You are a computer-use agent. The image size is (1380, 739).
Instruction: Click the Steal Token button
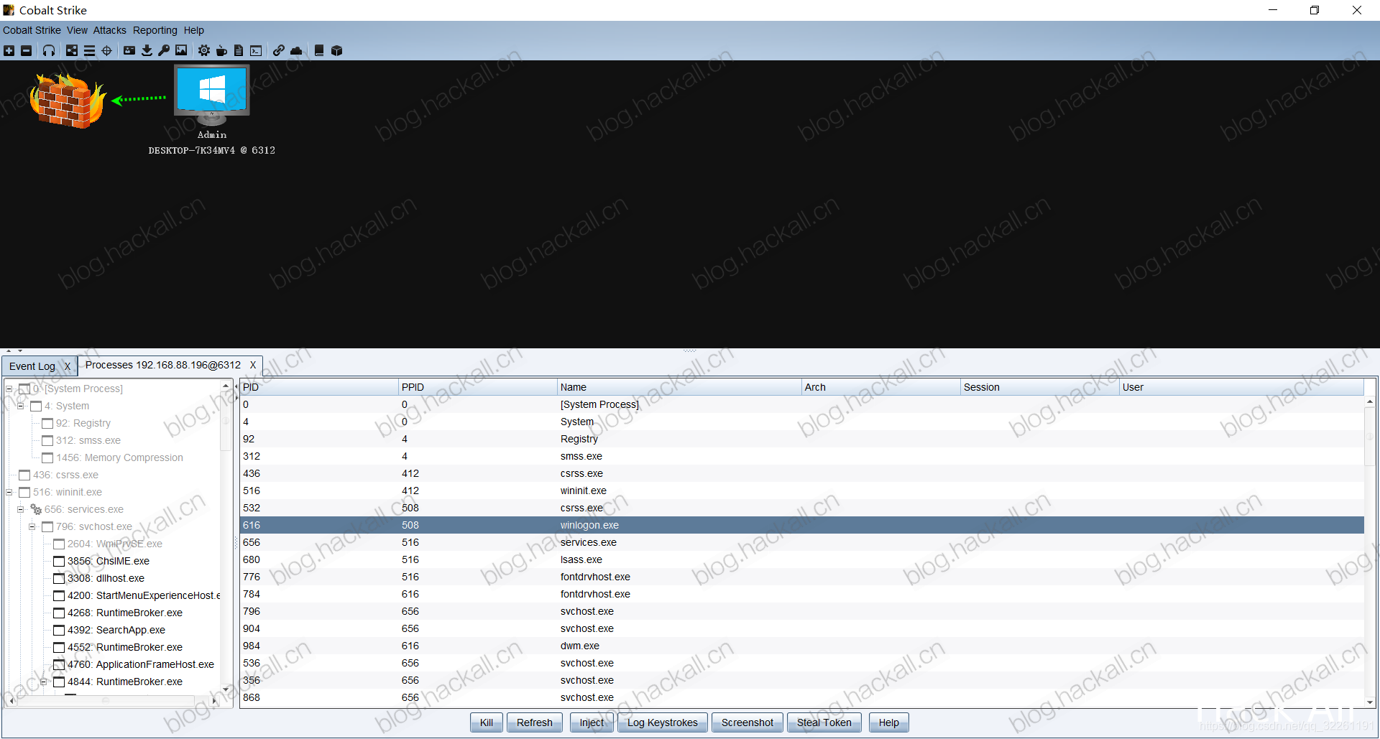pos(824,722)
